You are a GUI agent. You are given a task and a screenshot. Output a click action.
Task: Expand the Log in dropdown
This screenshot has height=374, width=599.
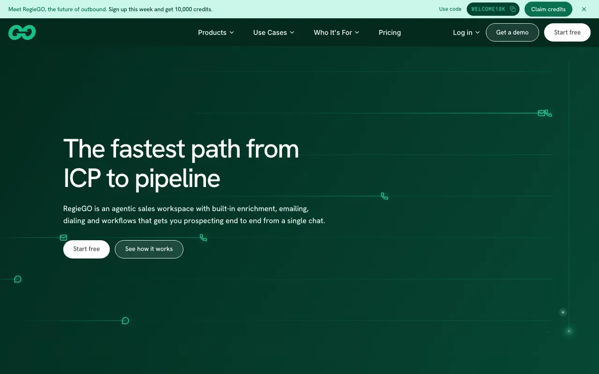[466, 32]
